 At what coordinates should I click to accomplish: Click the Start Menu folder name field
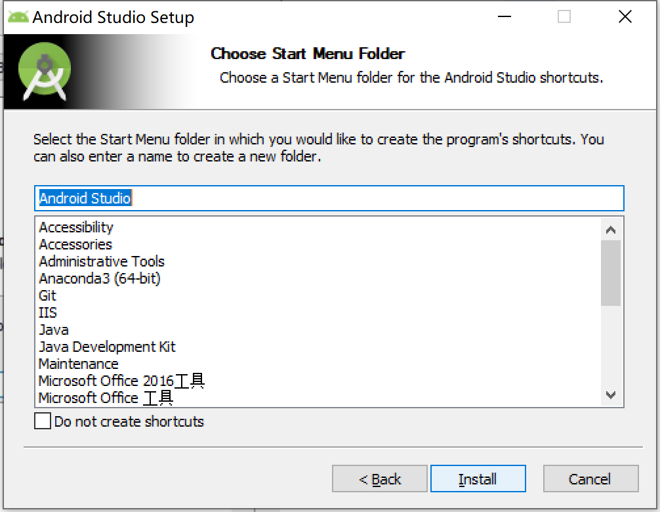pos(328,198)
